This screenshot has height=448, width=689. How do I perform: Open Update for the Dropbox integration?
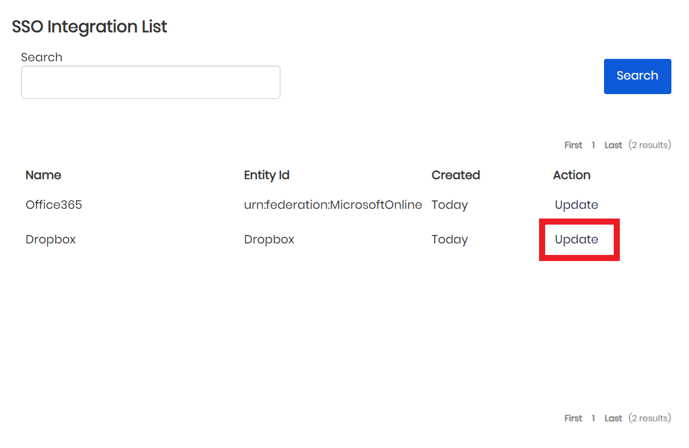(576, 240)
